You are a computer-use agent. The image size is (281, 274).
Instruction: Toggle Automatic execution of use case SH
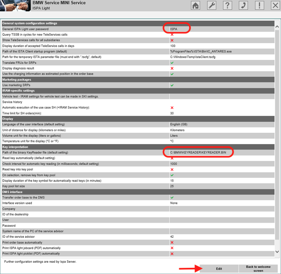(172, 108)
